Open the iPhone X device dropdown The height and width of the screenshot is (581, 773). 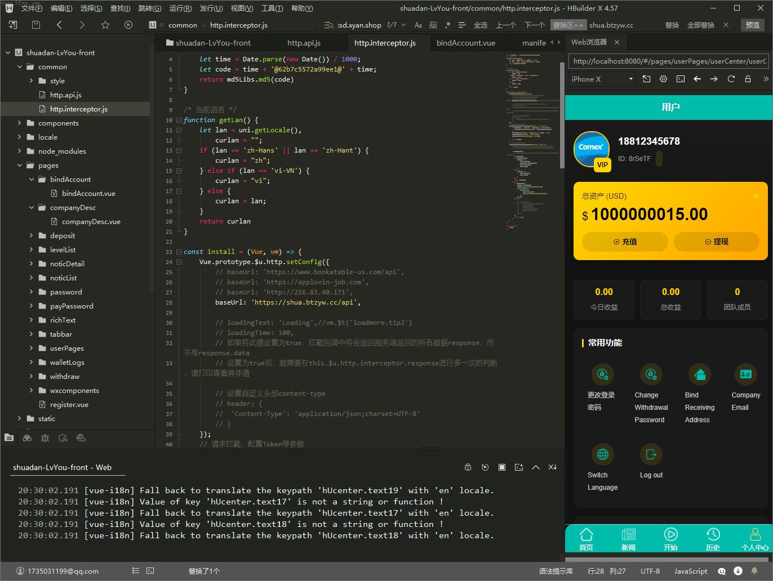pos(602,79)
